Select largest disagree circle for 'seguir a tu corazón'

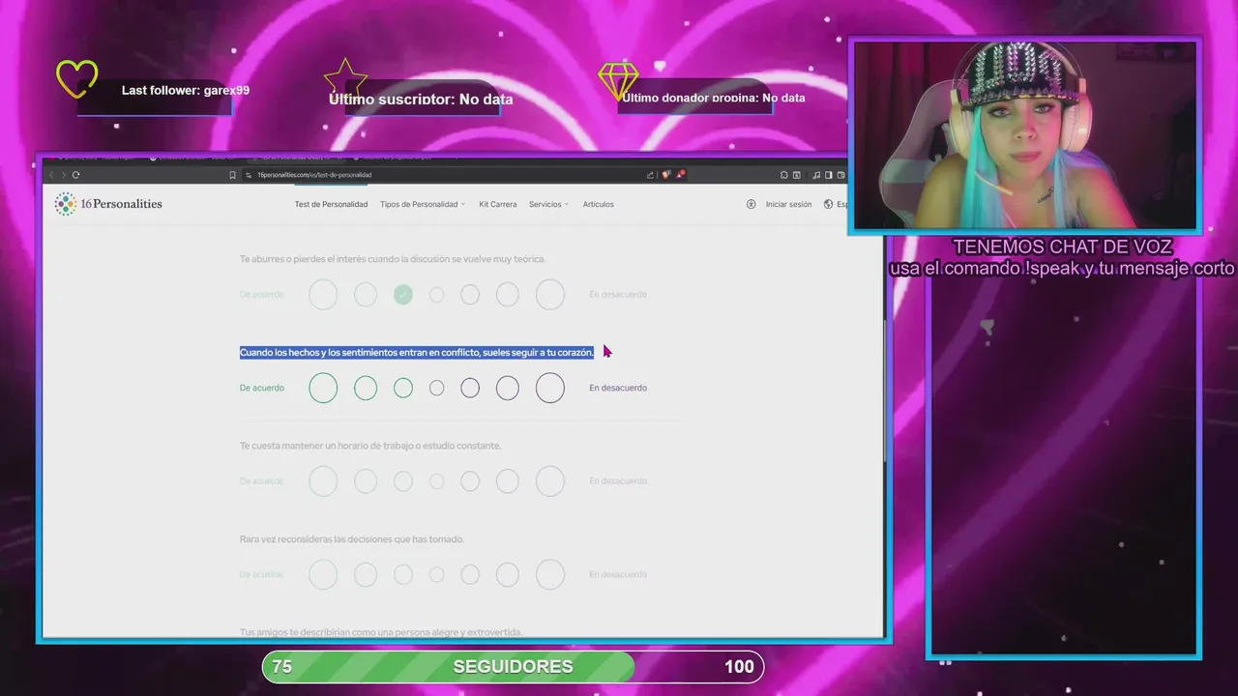550,388
